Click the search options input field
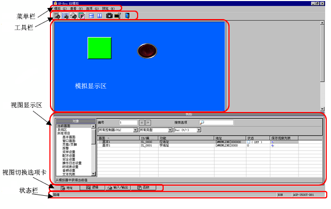 216,123
